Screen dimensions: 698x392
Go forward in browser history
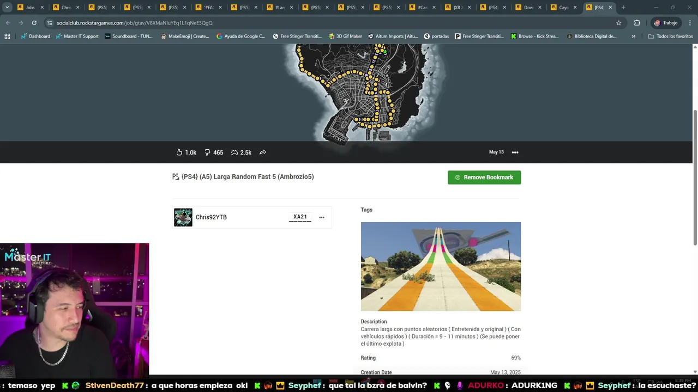(21, 23)
